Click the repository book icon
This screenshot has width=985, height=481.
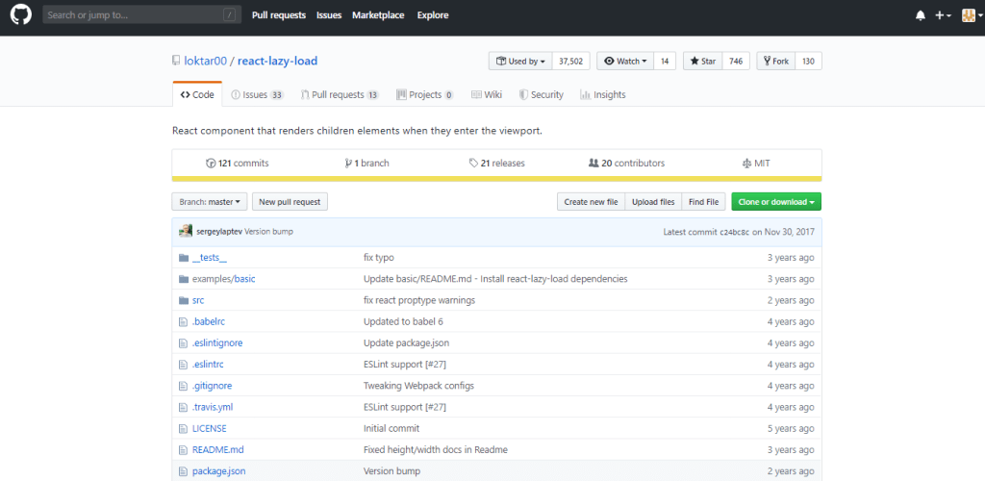point(177,61)
